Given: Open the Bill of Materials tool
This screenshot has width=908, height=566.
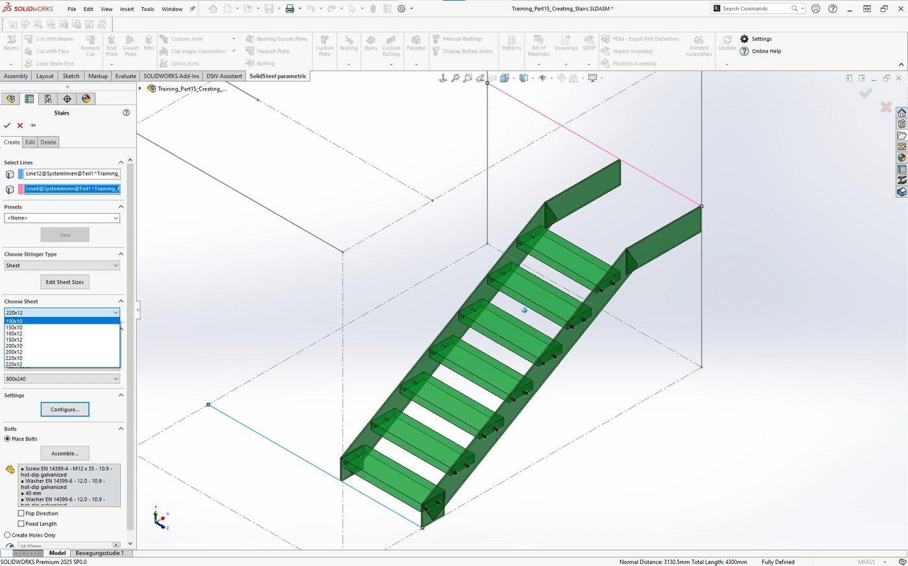Looking at the screenshot, I should (x=538, y=45).
